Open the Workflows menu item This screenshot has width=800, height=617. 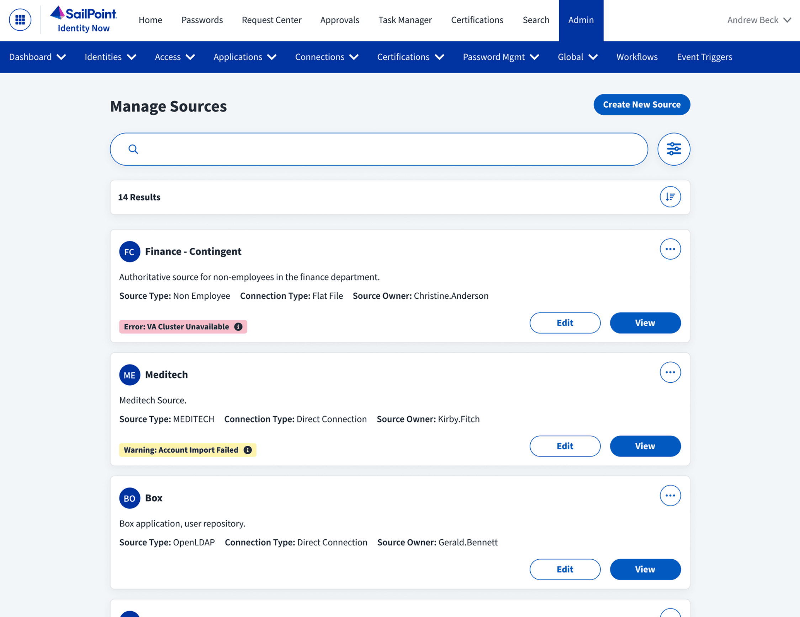(637, 57)
